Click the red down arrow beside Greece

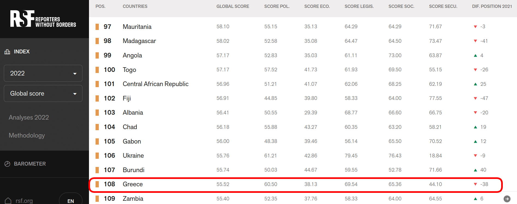(x=475, y=184)
